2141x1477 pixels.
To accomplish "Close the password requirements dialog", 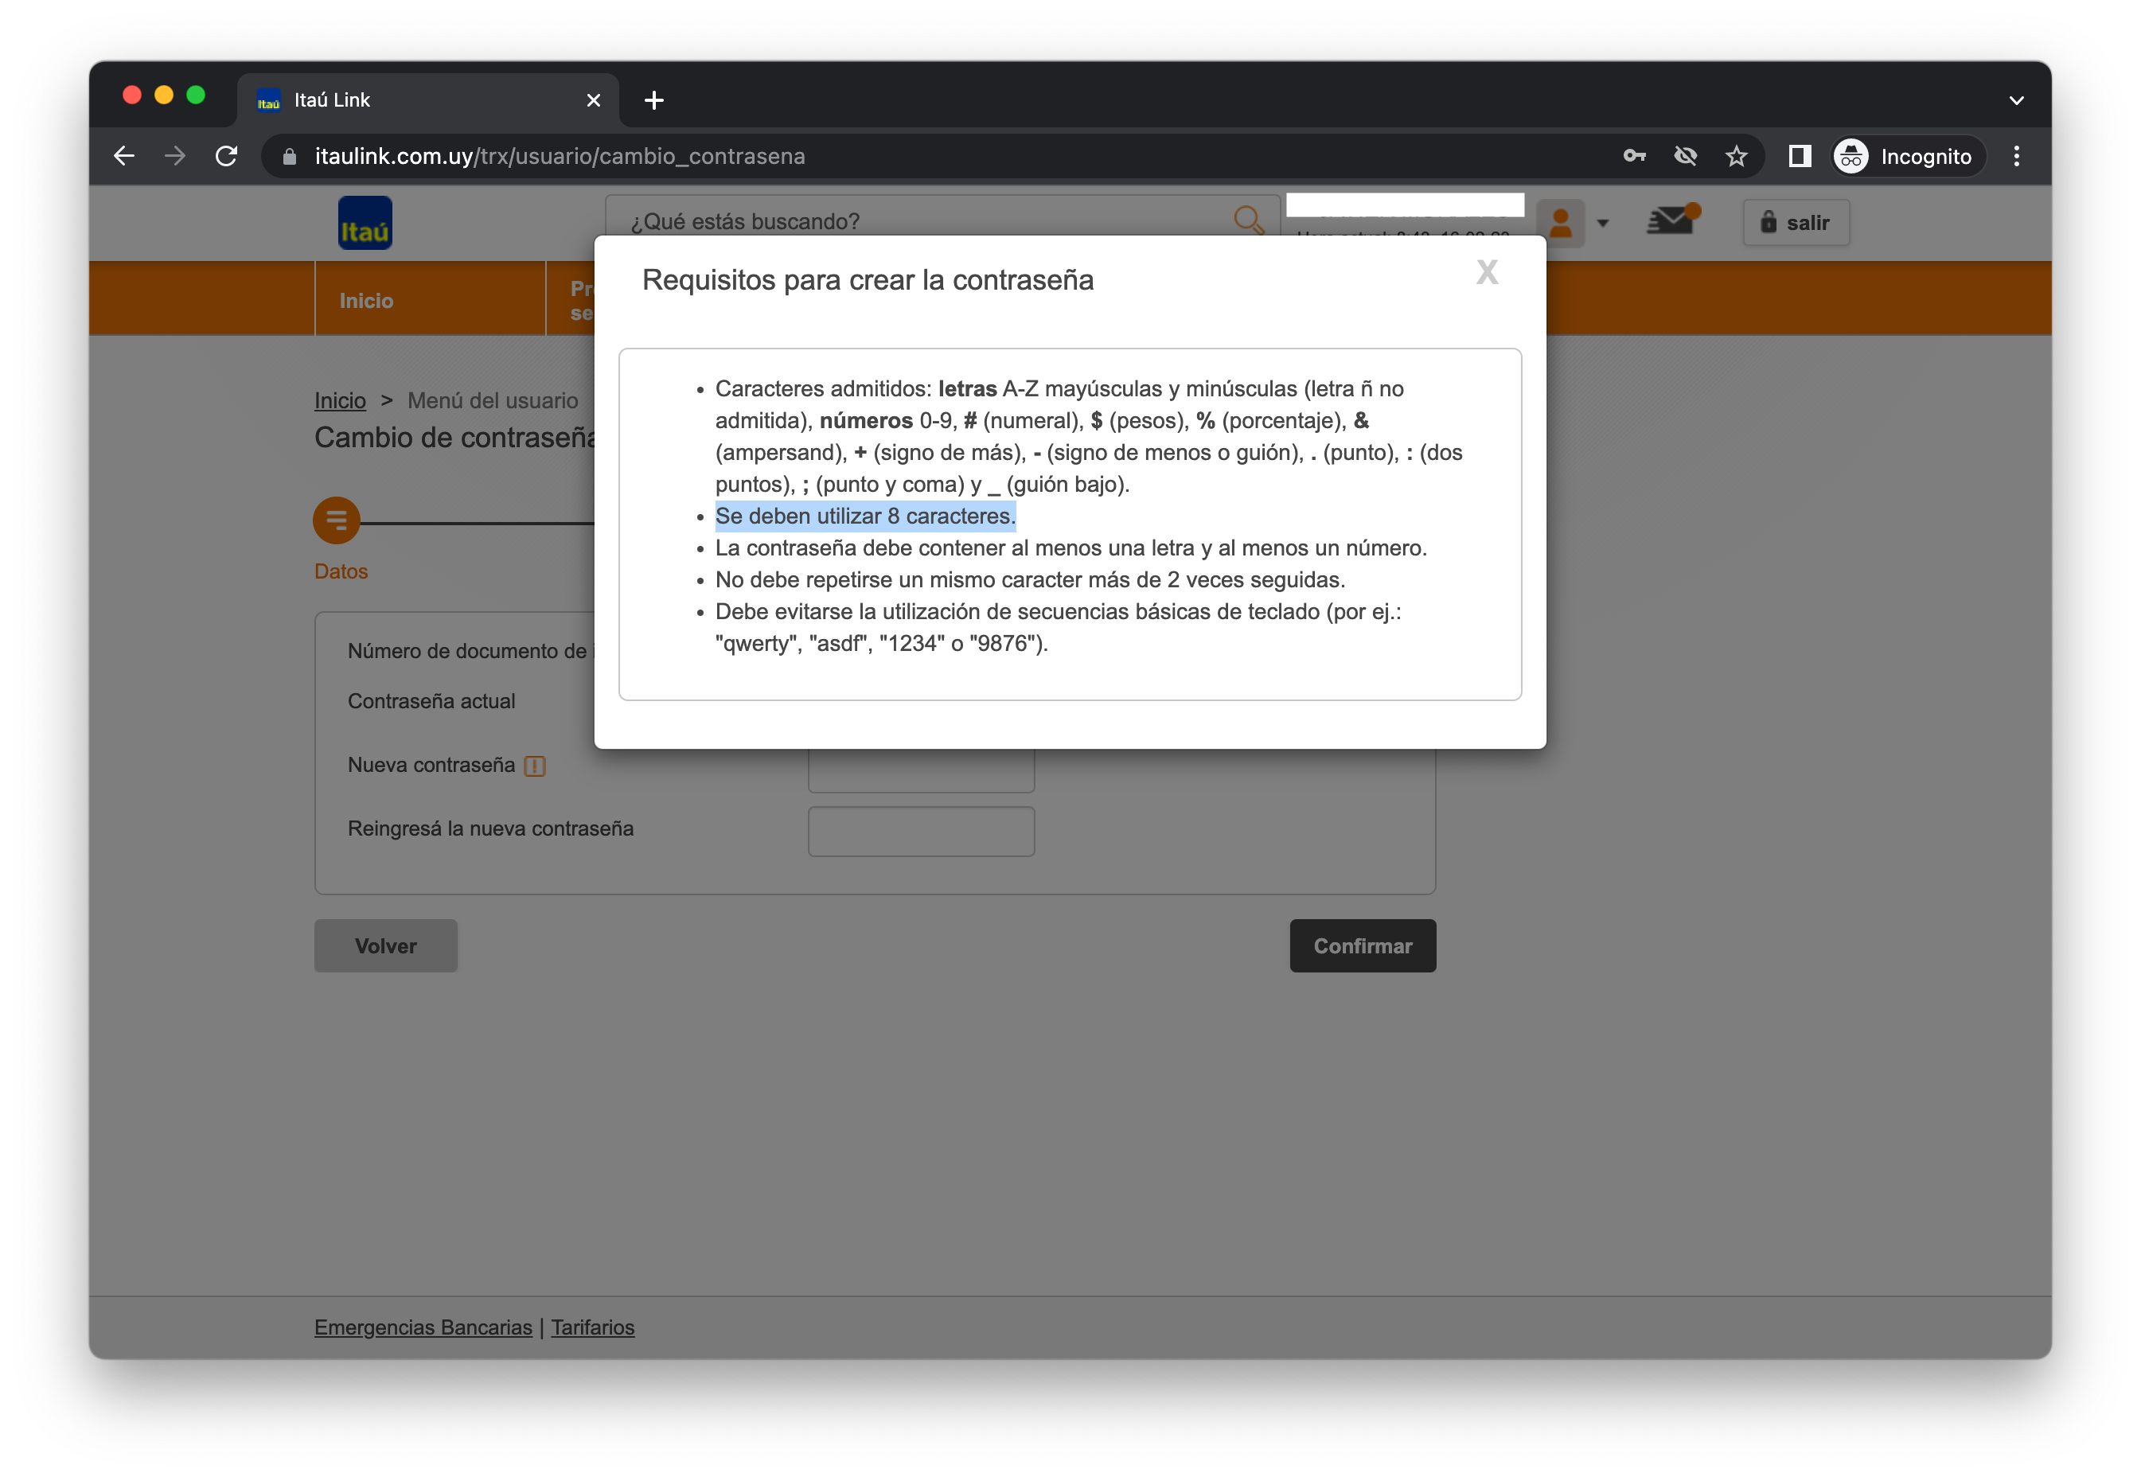I will pyautogui.click(x=1487, y=272).
